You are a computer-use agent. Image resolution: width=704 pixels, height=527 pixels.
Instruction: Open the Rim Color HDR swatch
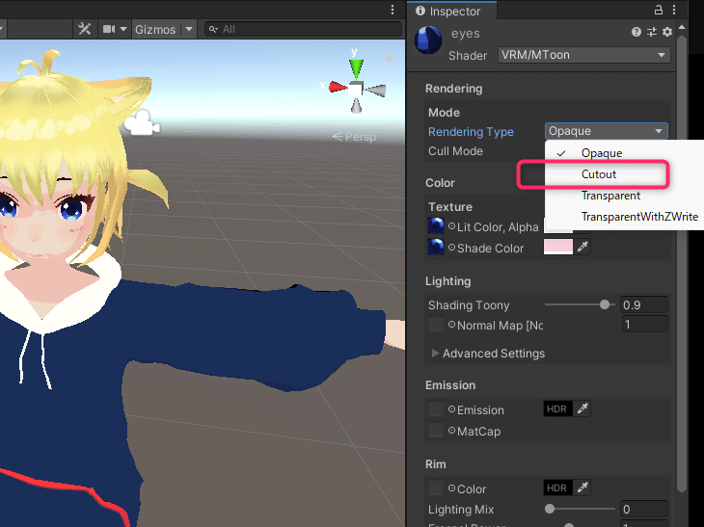click(558, 487)
